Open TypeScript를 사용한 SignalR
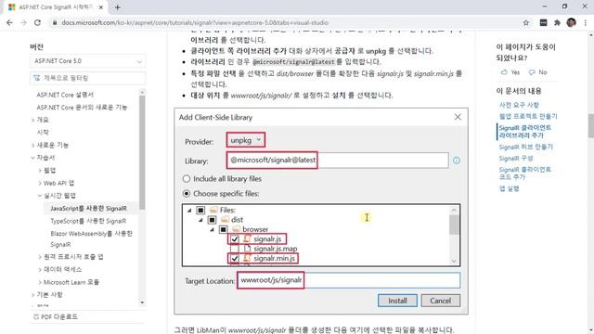This screenshot has width=594, height=334. coord(88,221)
